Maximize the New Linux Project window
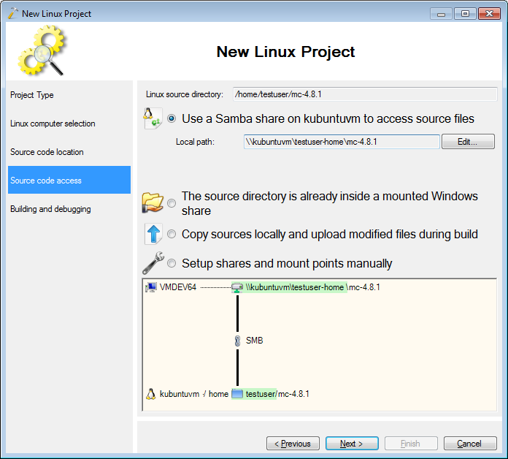 click(x=465, y=14)
